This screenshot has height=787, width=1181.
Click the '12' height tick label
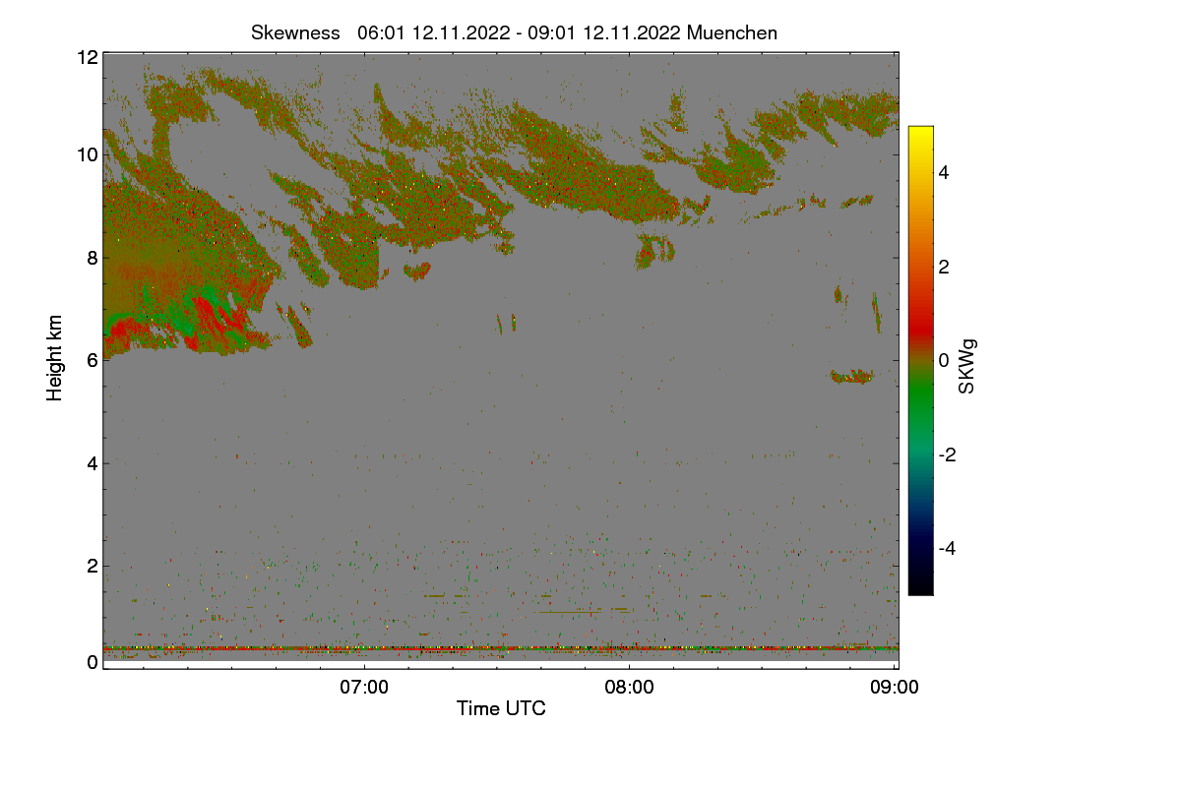[87, 57]
